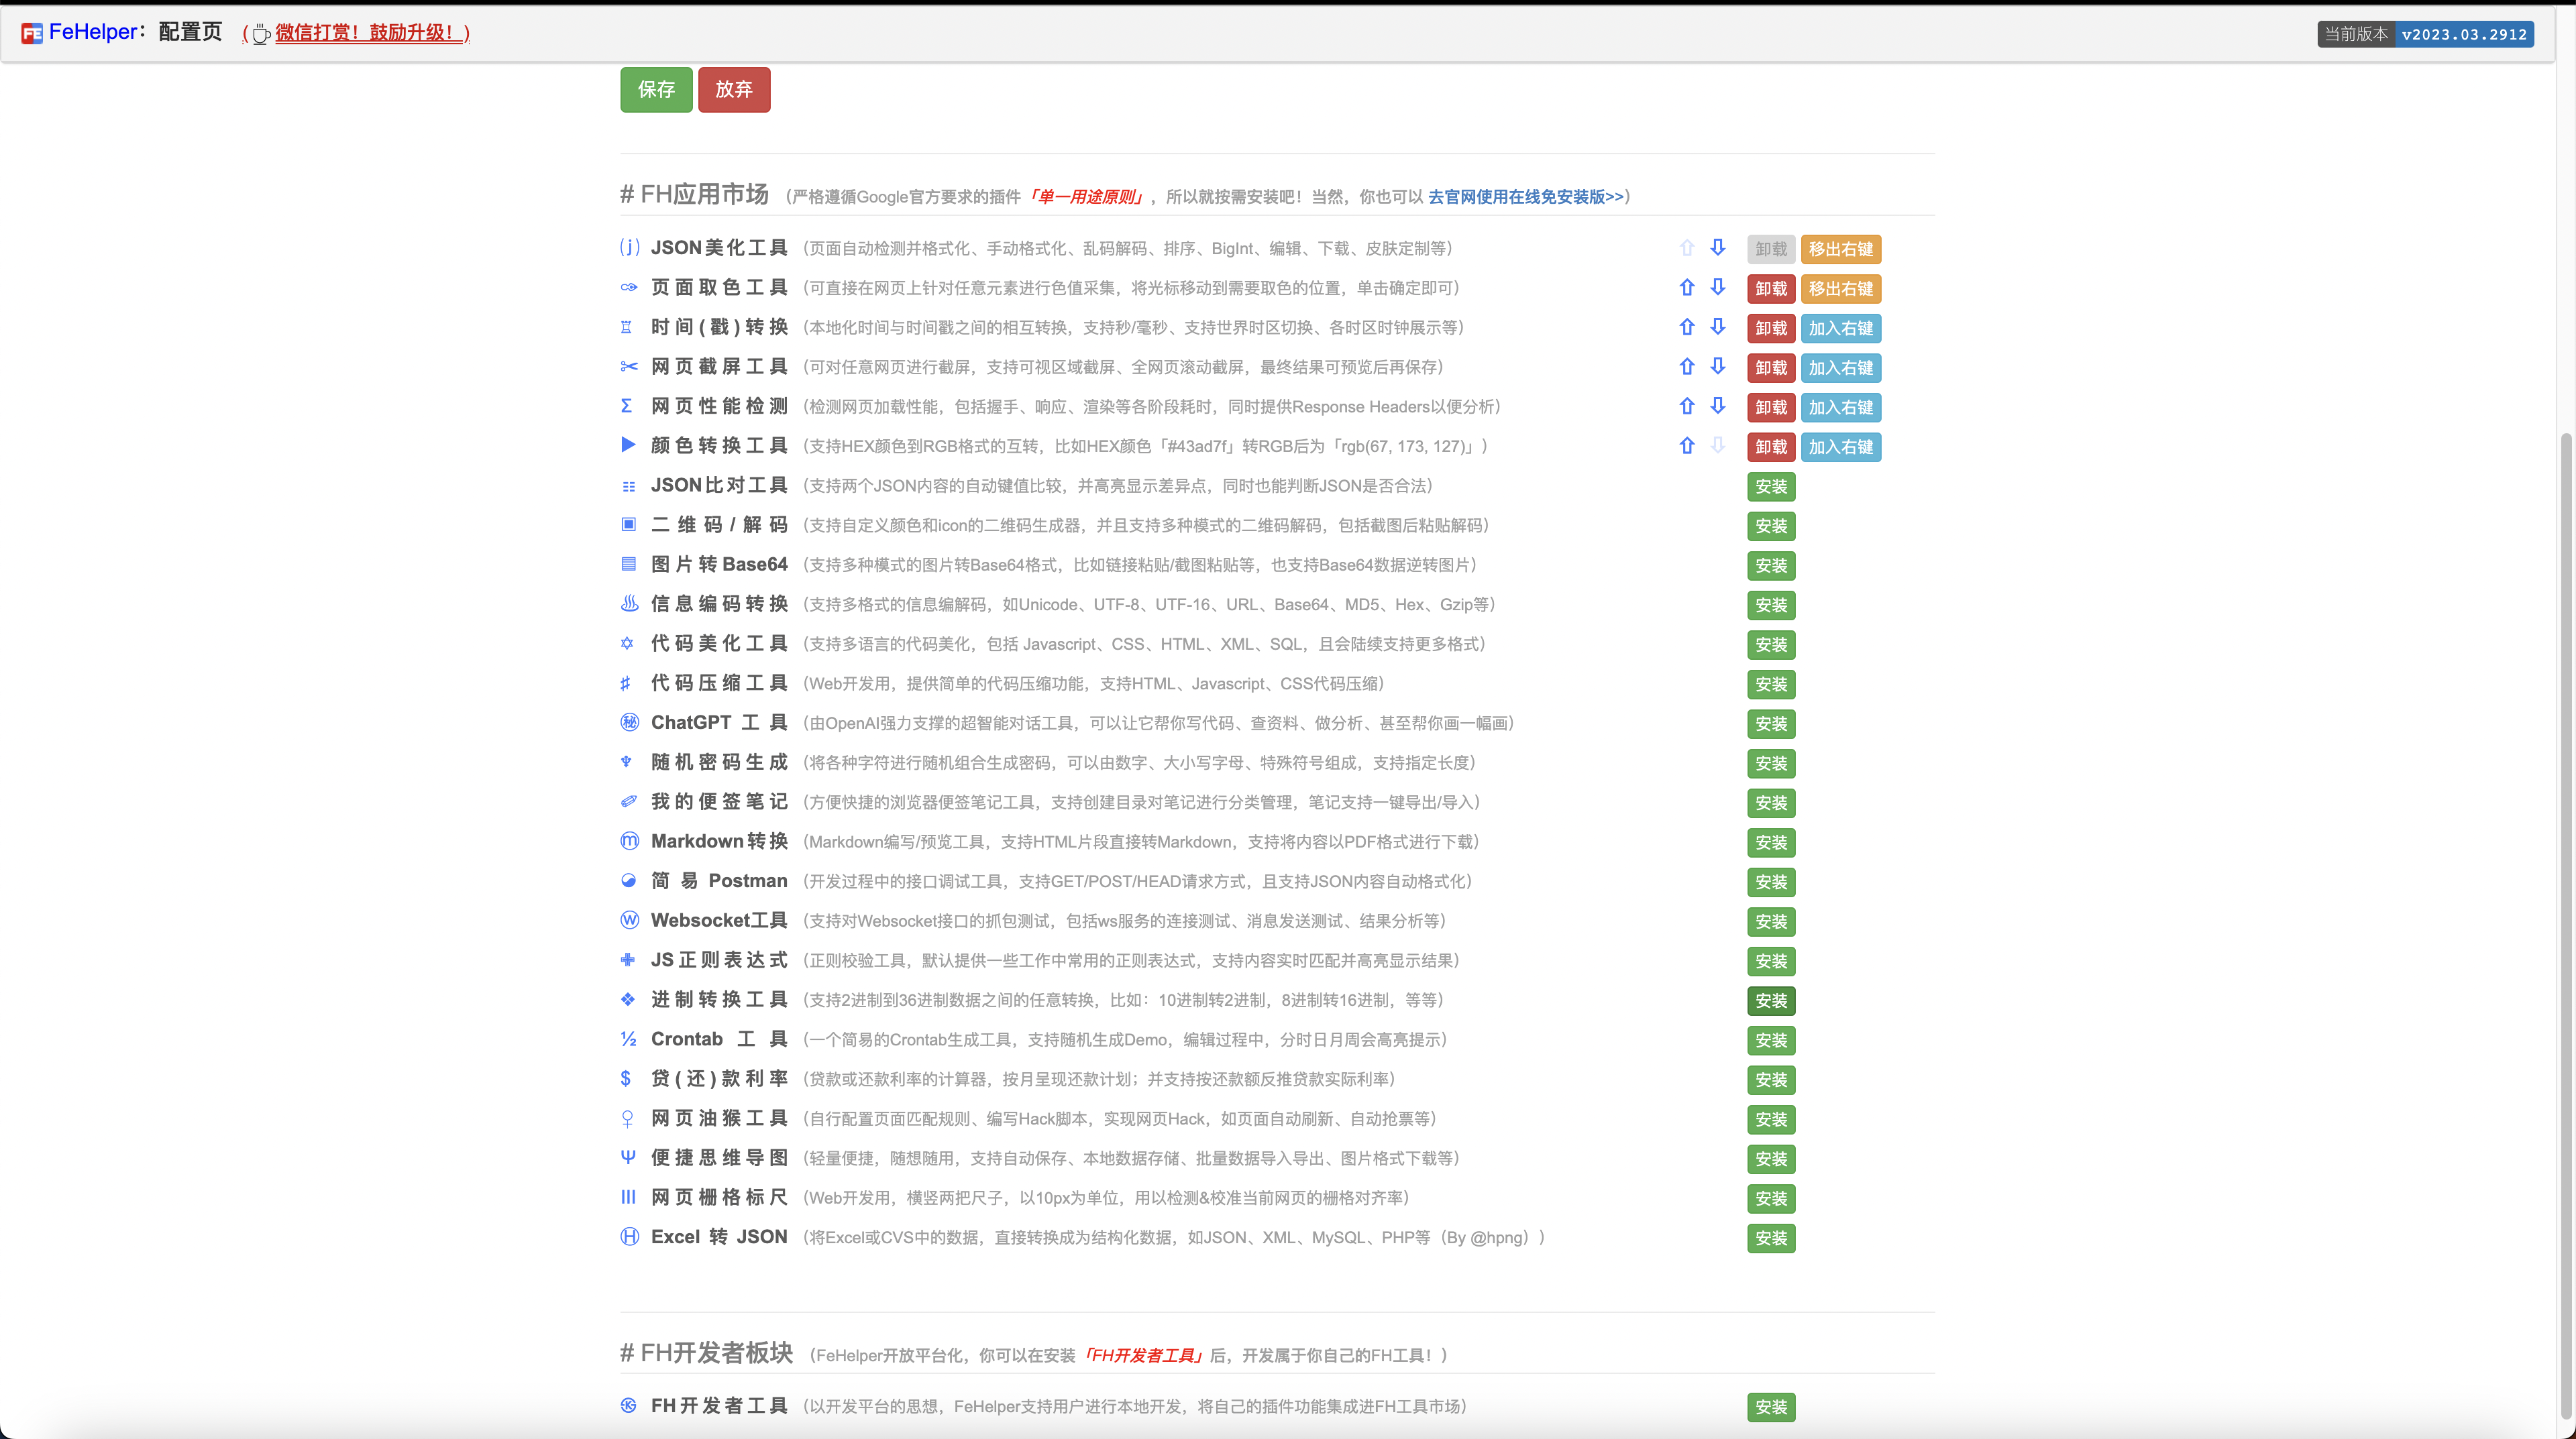Move 网页性能检测 up with arrow
This screenshot has width=2576, height=1439.
click(1687, 406)
